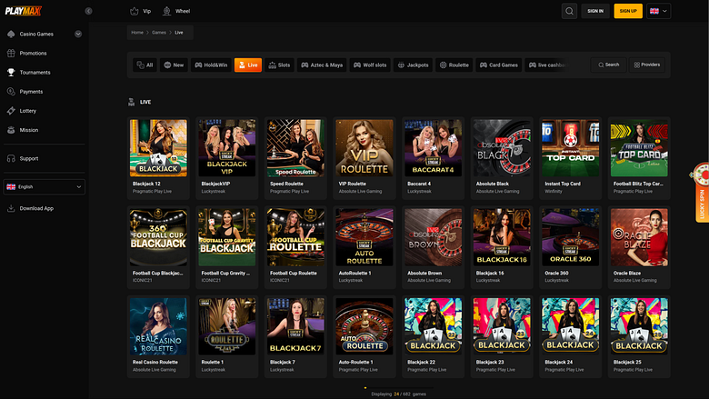Screen dimensions: 709x399
Task: Open the Auto-Roulette 1 Pragmatic Play thumbnail
Action: tap(364, 326)
